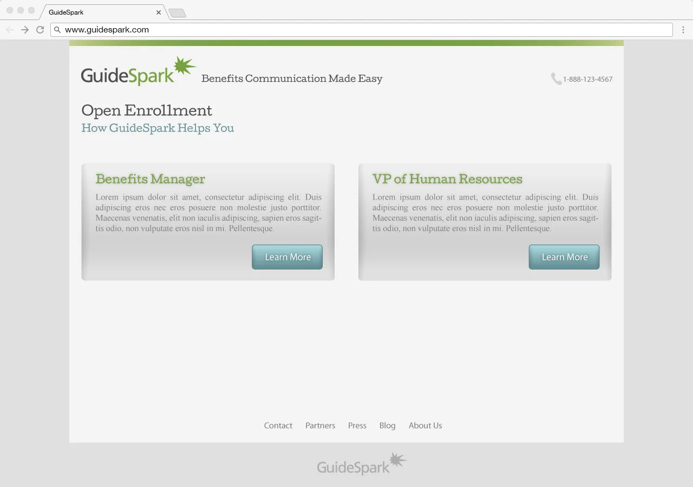This screenshot has height=487, width=693.
Task: Open the Partners footer link
Action: pyautogui.click(x=321, y=426)
